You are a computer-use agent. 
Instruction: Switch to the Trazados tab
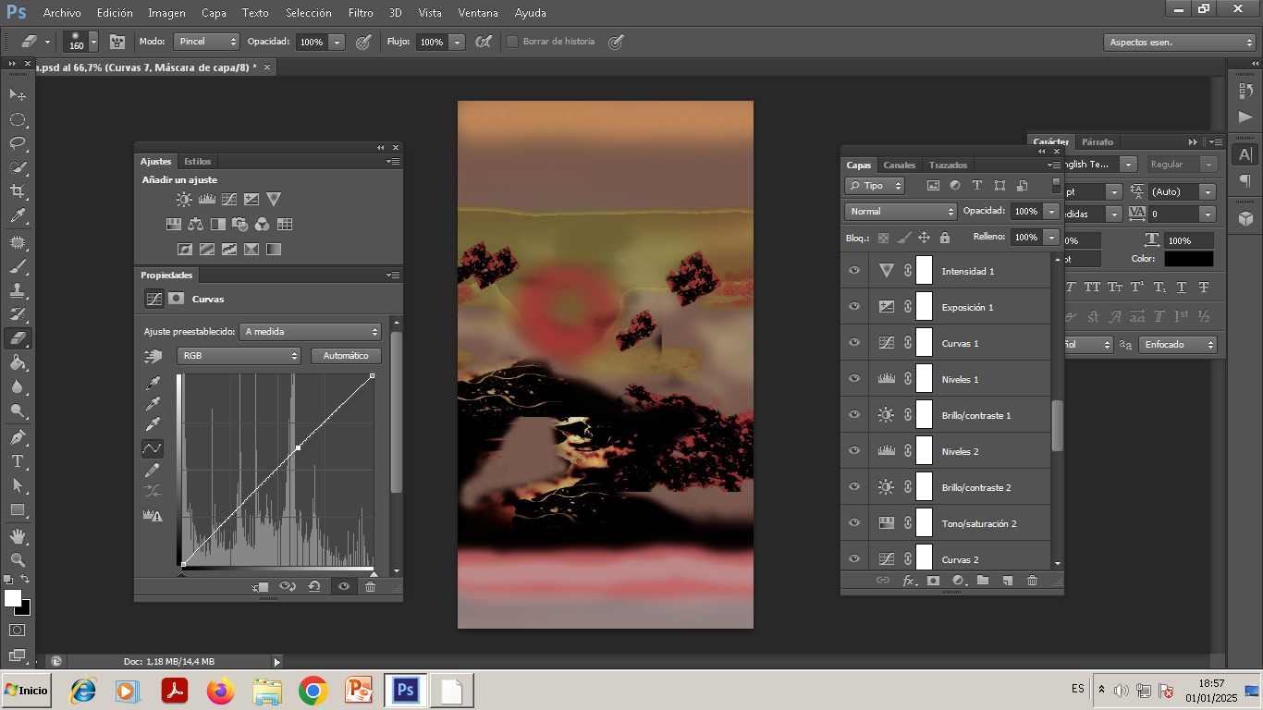click(x=948, y=165)
